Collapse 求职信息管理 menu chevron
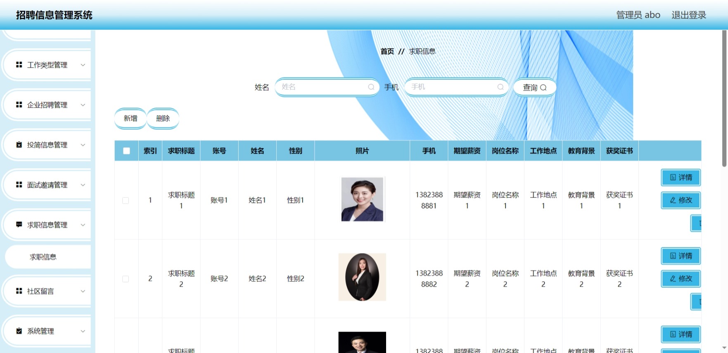Image resolution: width=728 pixels, height=353 pixels. click(x=83, y=225)
